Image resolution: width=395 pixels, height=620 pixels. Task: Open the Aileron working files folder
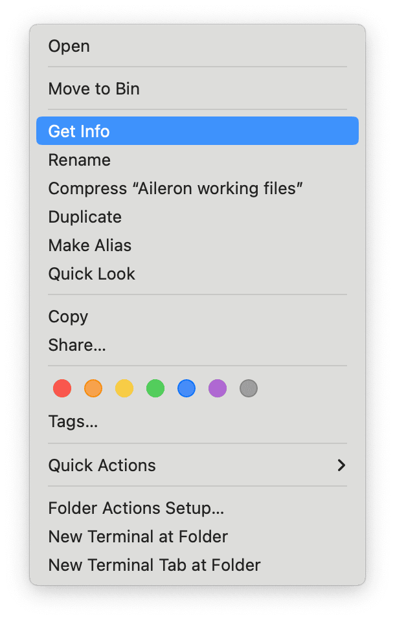click(69, 46)
